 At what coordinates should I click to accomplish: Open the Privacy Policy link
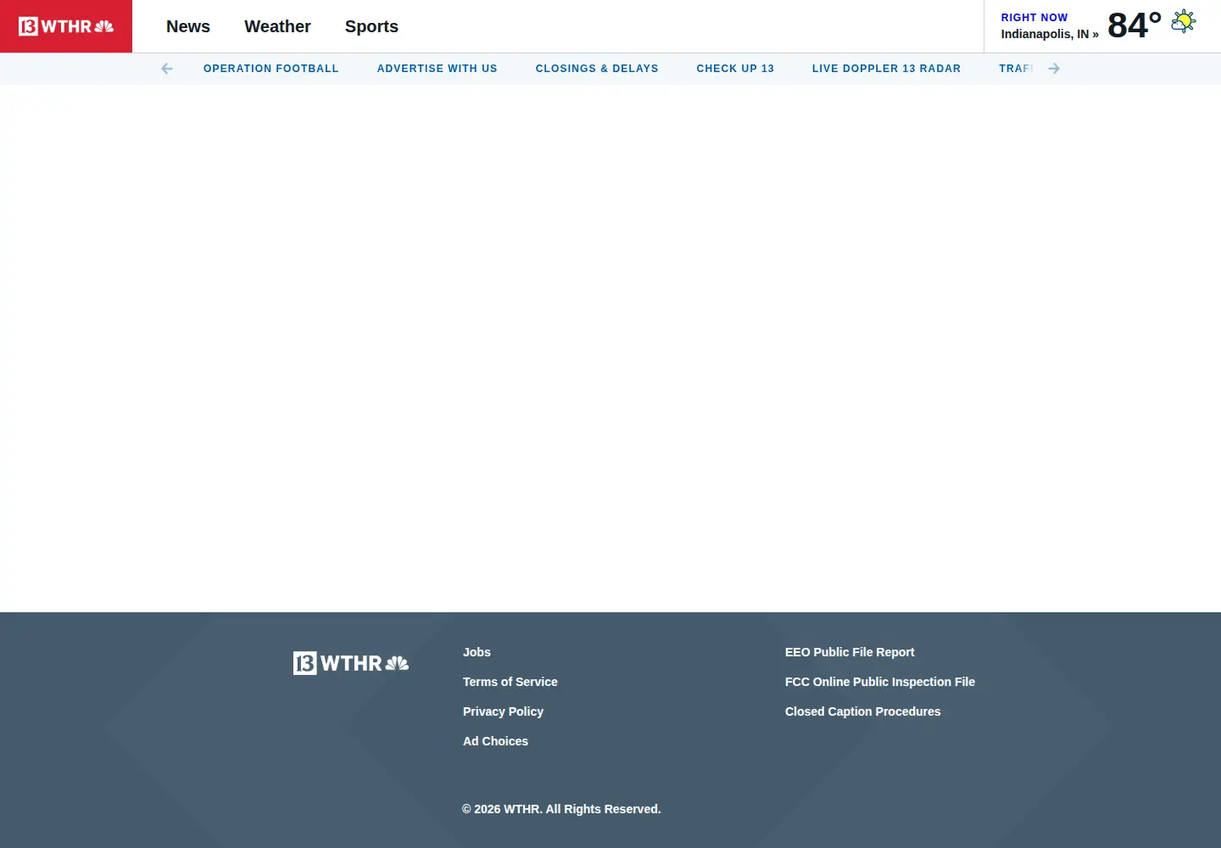pyautogui.click(x=503, y=711)
